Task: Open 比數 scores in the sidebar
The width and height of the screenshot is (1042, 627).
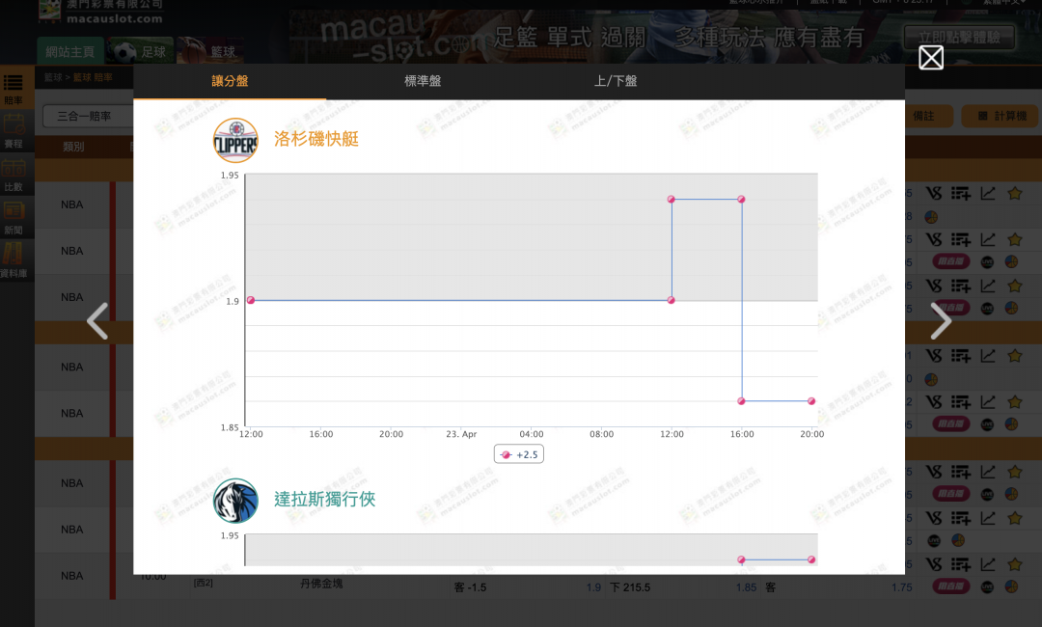Action: click(14, 176)
